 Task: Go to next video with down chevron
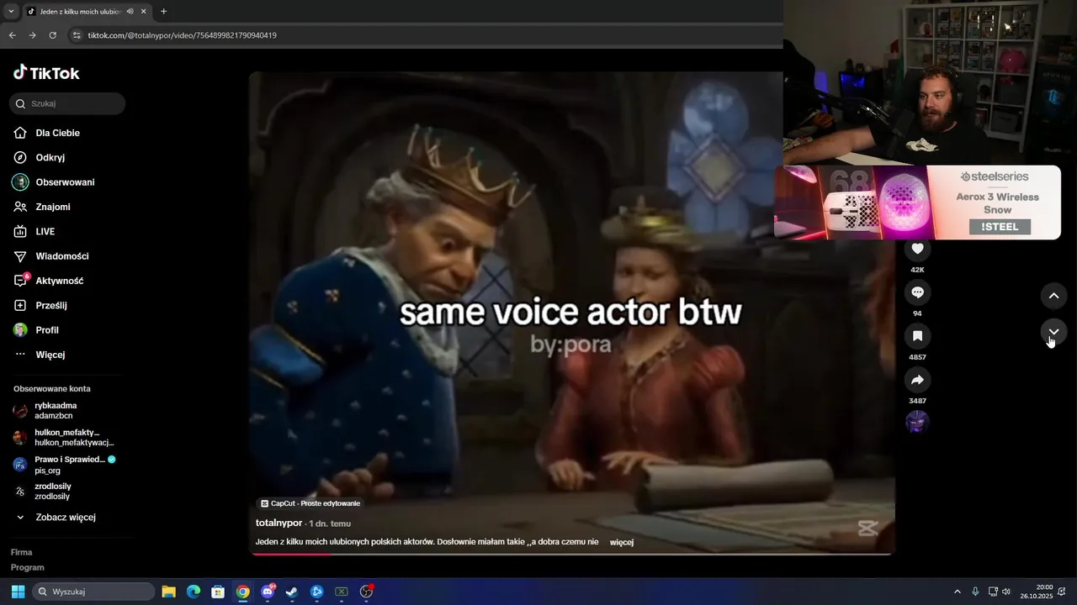pyautogui.click(x=1053, y=333)
